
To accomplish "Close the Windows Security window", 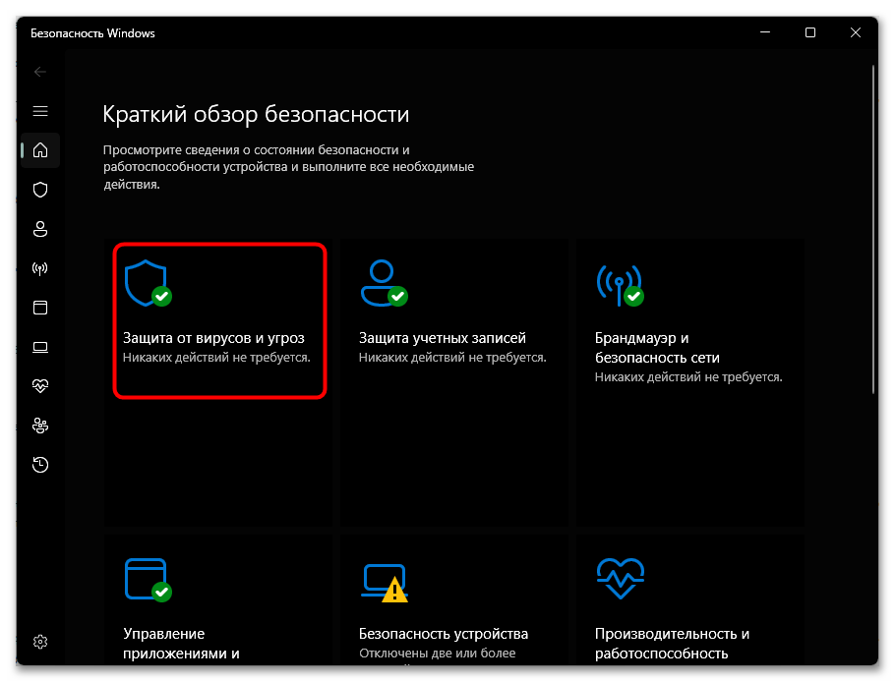I will [855, 32].
